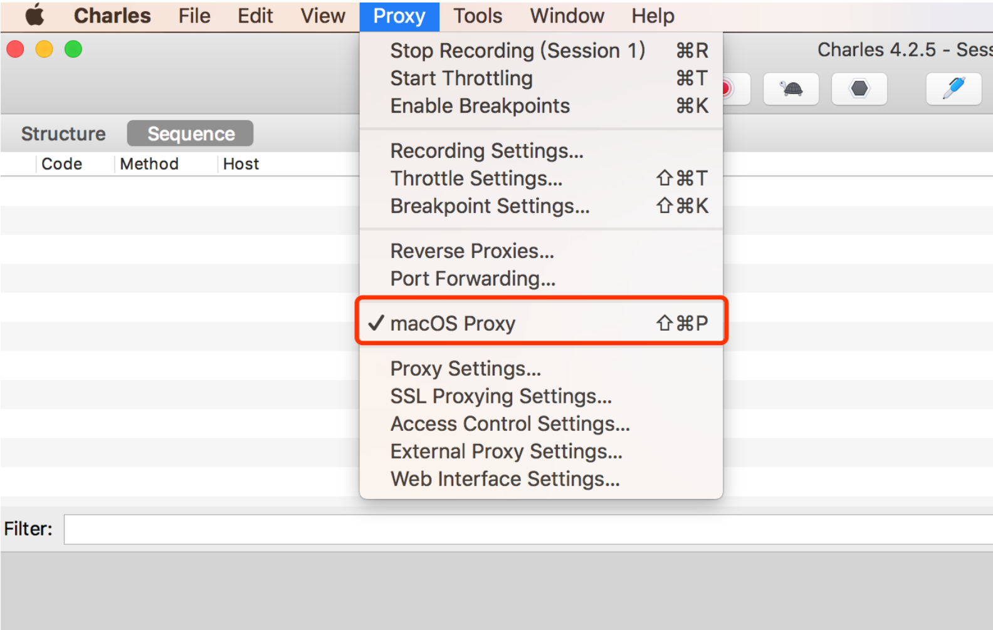Open the Window menu
993x630 pixels.
point(567,16)
